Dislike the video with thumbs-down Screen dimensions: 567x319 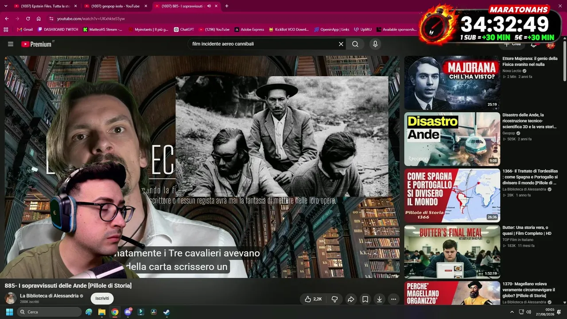pyautogui.click(x=335, y=299)
